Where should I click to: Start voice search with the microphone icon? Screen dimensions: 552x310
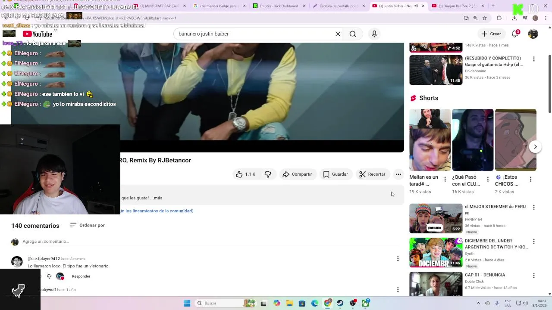coord(374,34)
